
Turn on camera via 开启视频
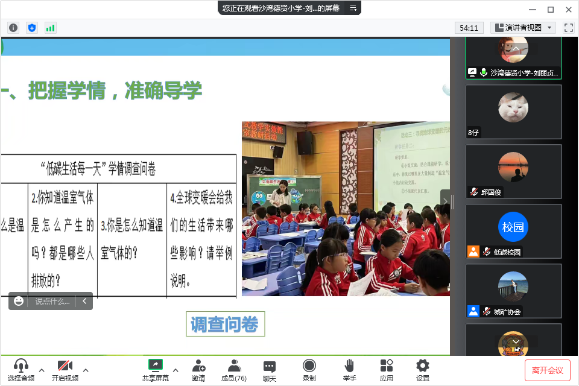pyautogui.click(x=65, y=369)
